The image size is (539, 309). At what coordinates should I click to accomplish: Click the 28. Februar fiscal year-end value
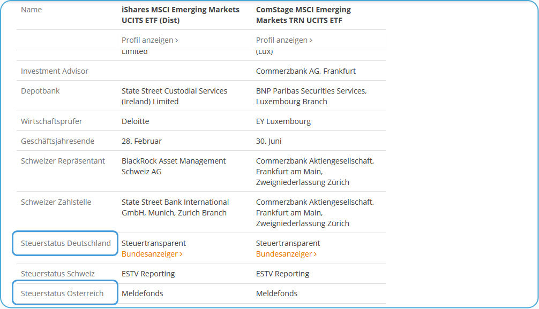(x=141, y=141)
